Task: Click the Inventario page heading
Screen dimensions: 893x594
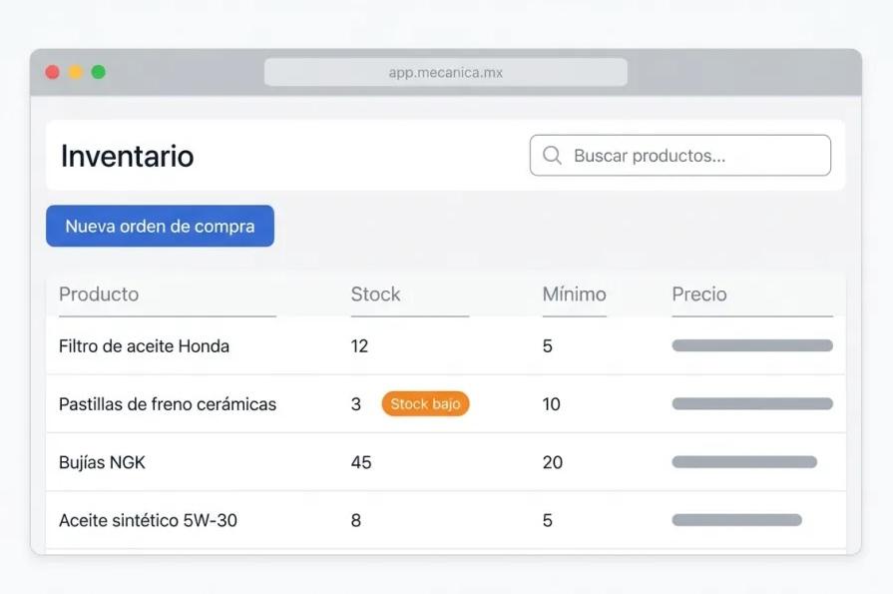Action: pos(127,156)
